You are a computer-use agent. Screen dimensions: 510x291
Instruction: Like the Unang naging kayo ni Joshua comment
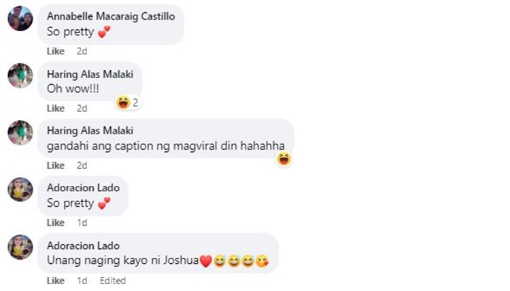[56, 280]
